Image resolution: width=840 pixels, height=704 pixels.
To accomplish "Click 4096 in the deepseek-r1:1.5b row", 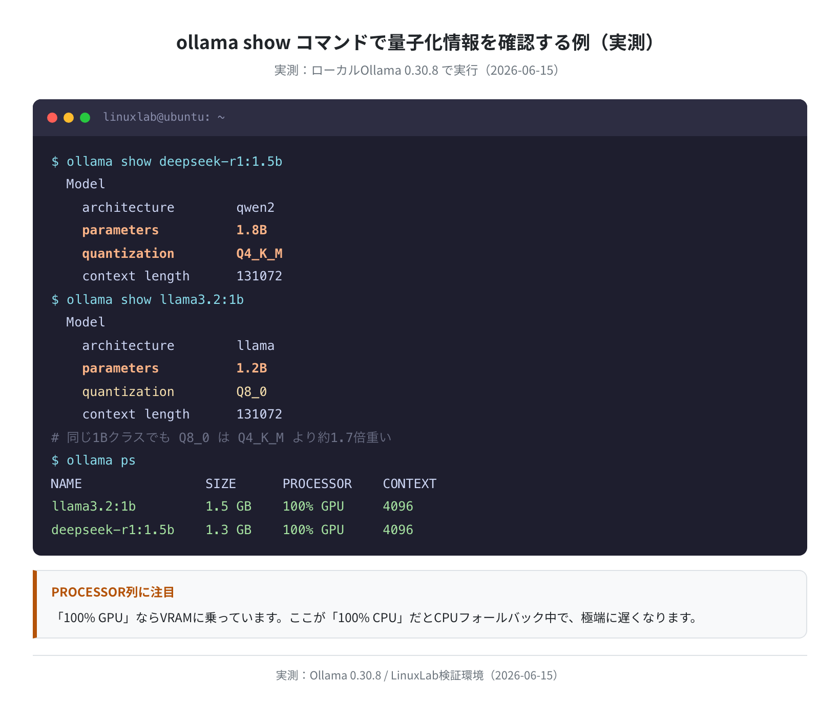I will [x=398, y=530].
